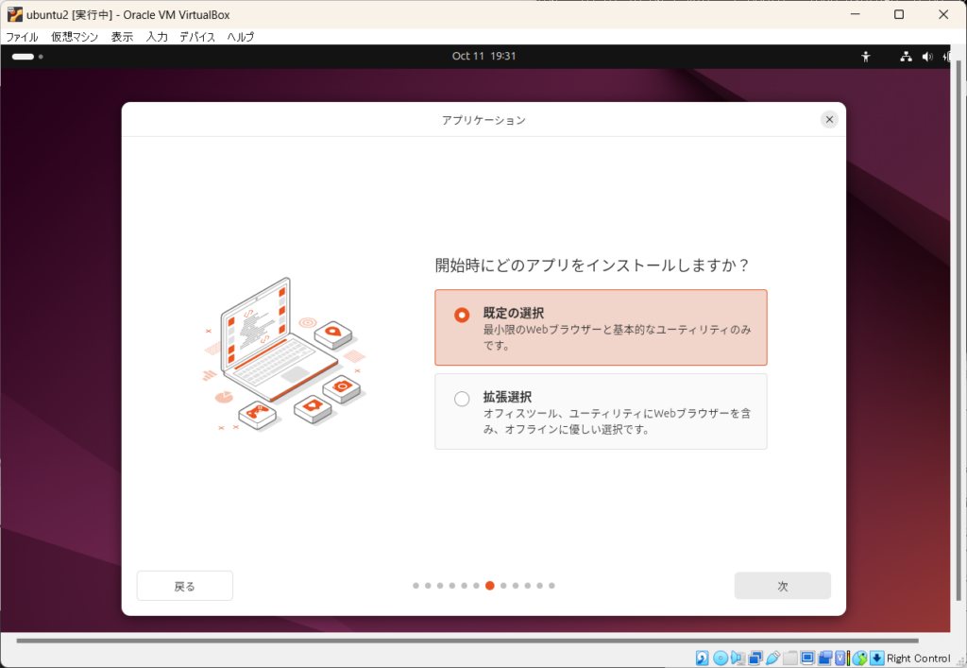
Task: Click the laptop illustration image
Action: 285,354
